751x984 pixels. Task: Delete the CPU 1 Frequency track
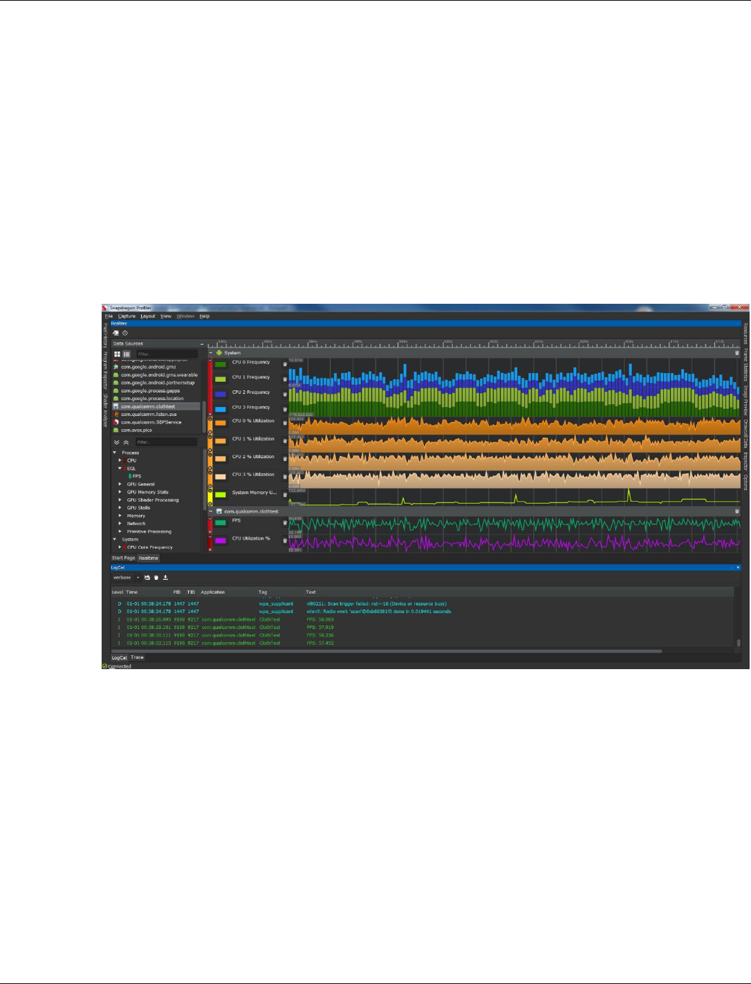[x=285, y=379]
